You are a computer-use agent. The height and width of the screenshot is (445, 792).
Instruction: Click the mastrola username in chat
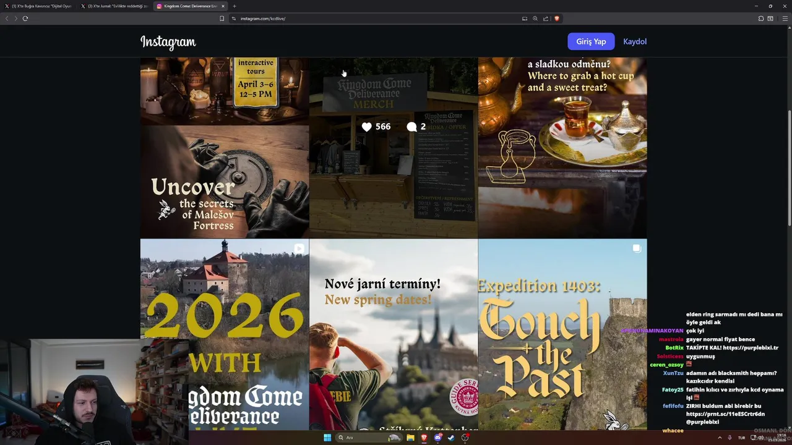click(x=671, y=339)
